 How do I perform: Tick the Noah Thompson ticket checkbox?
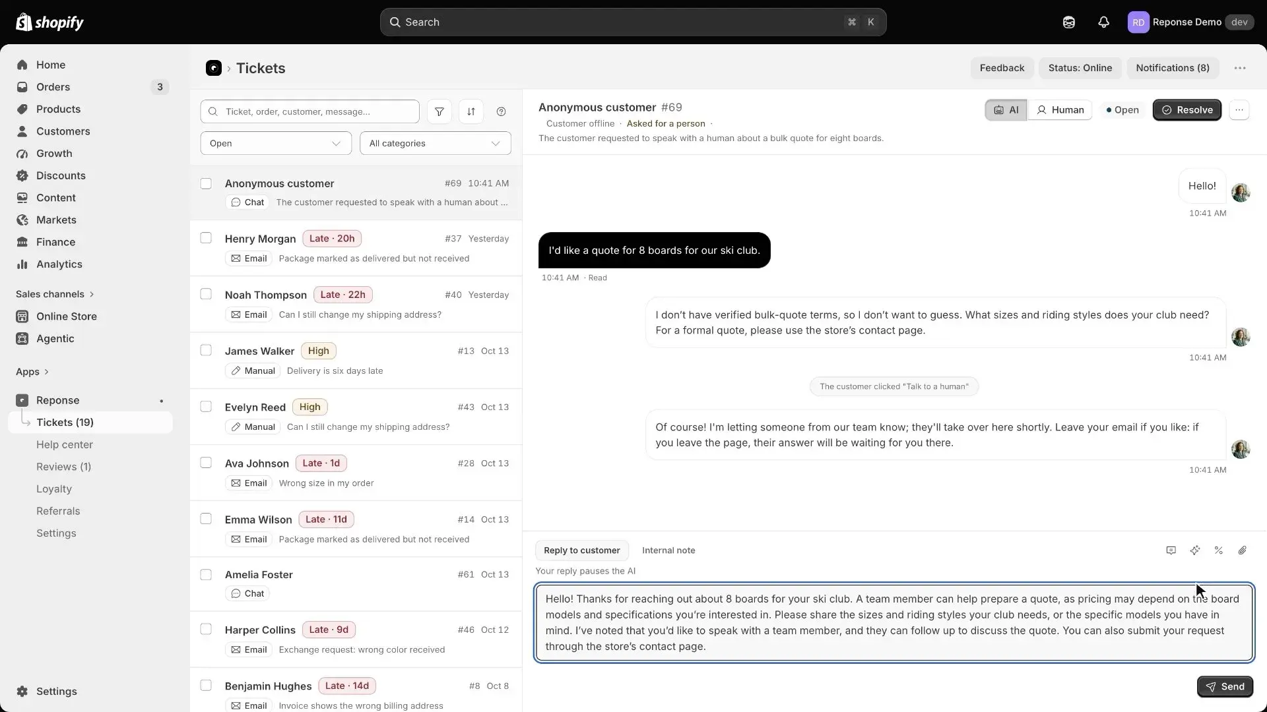(x=206, y=294)
